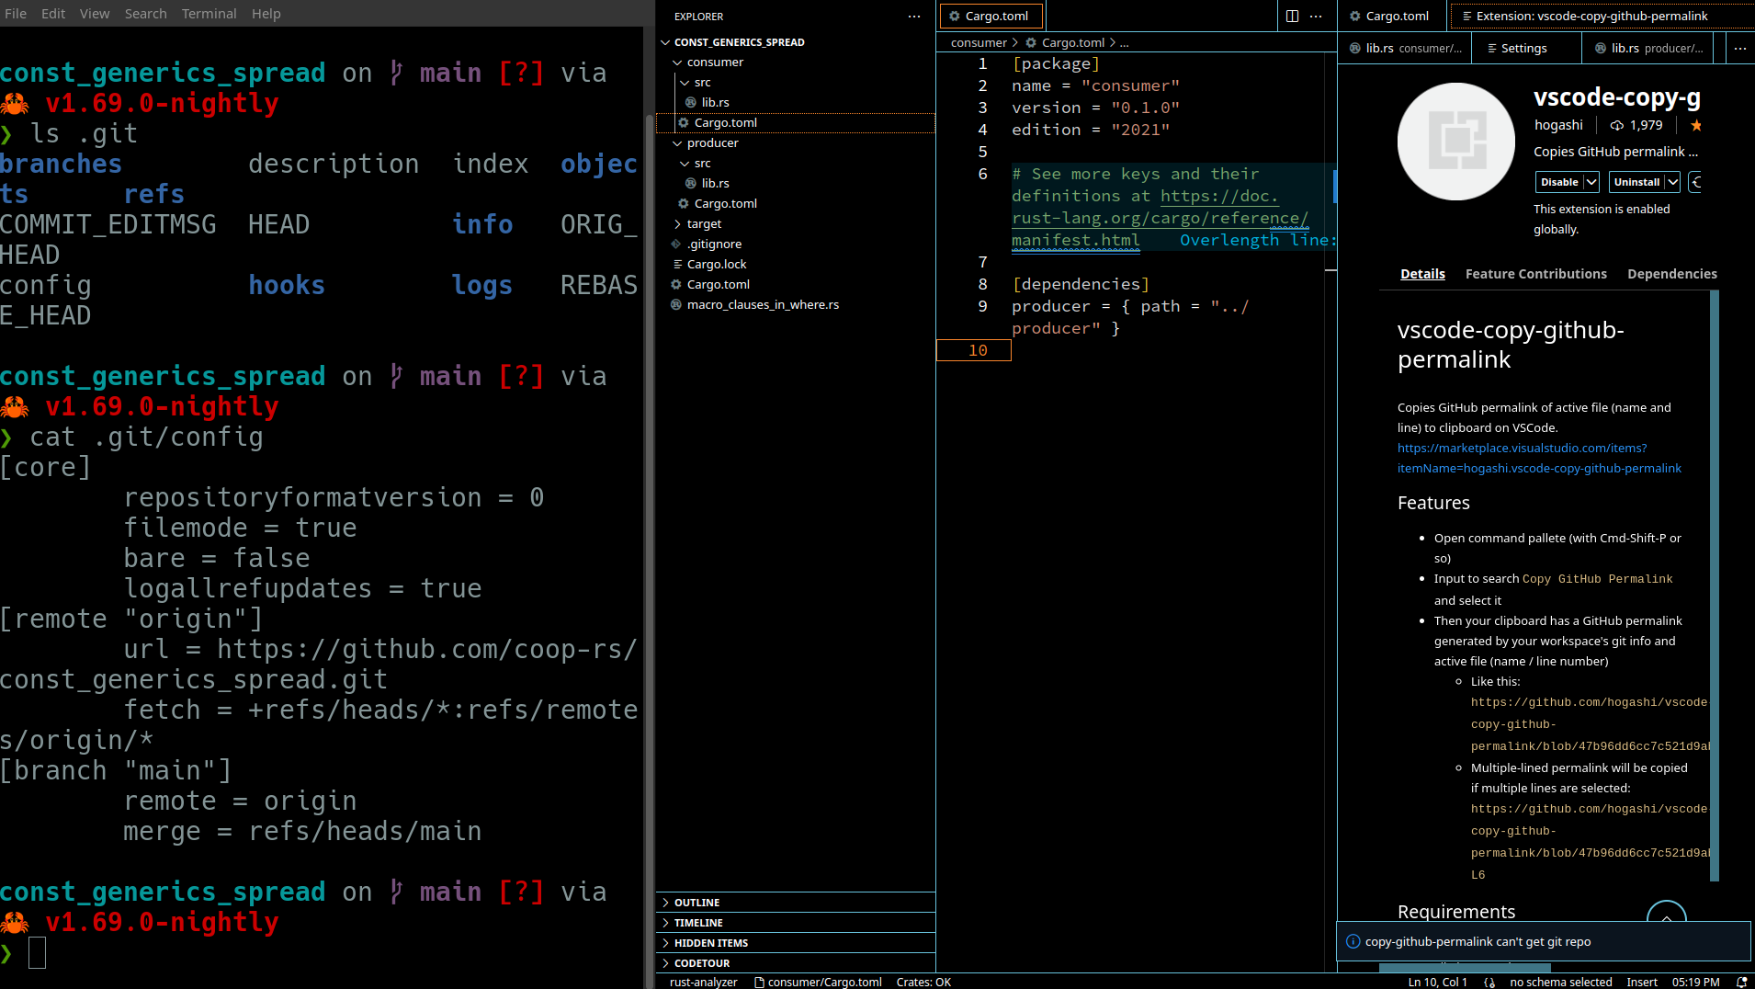
Task: Click info icon in notification
Action: pyautogui.click(x=1353, y=942)
